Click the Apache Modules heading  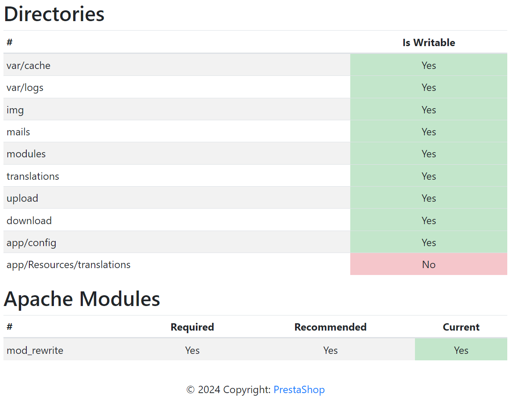[x=82, y=299]
